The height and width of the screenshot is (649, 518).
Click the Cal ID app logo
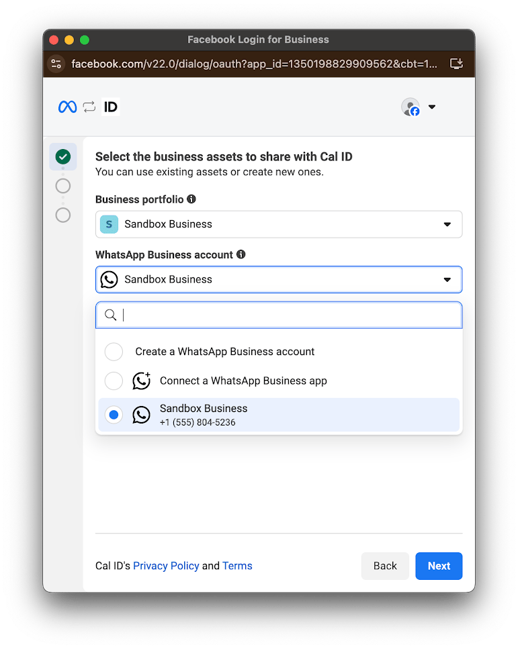[x=111, y=107]
